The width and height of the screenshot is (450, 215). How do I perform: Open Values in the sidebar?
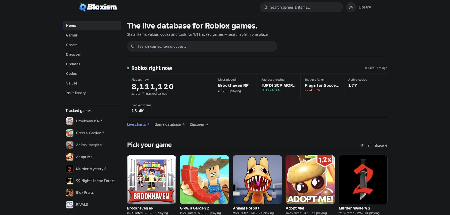click(92, 83)
